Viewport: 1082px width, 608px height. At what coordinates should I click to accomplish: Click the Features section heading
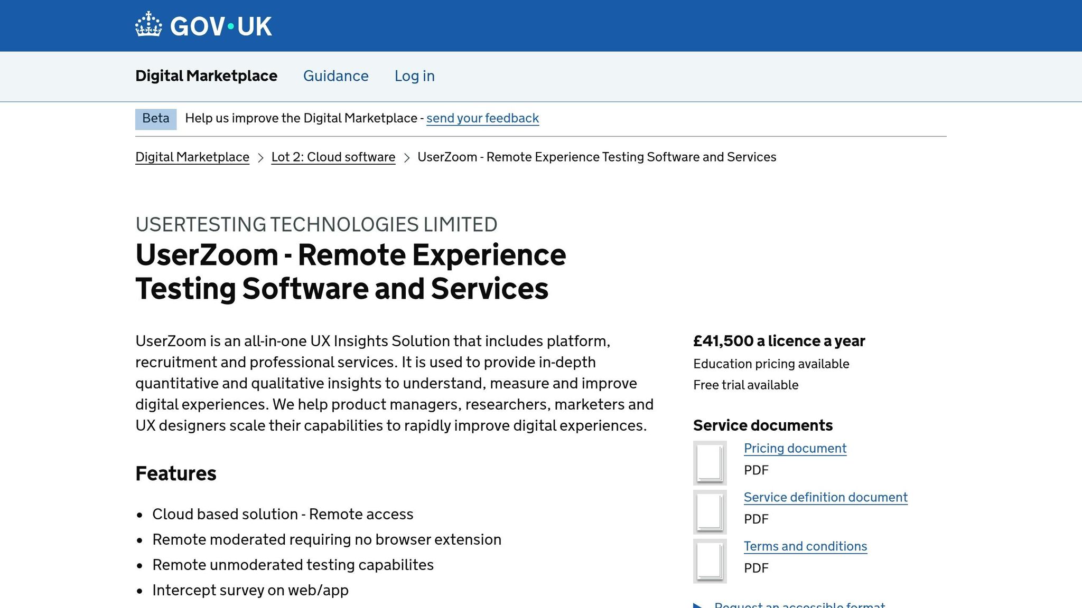click(175, 473)
